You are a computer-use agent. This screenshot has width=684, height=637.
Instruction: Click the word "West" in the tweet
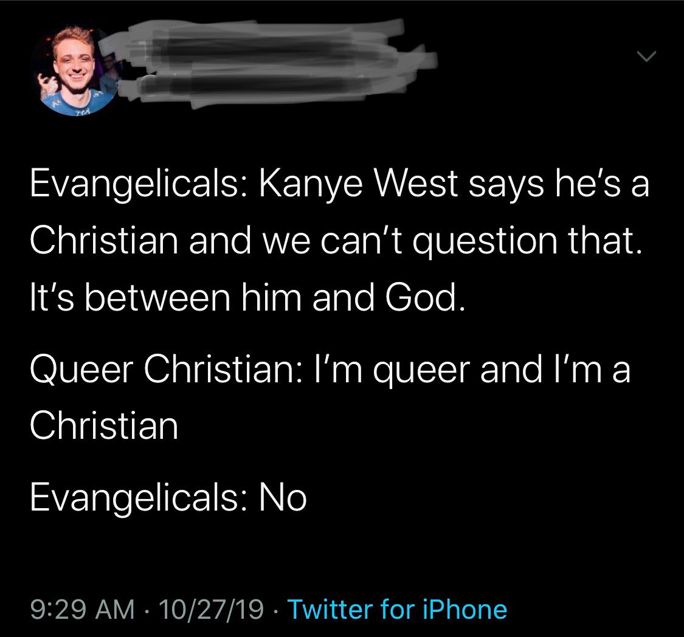416,184
